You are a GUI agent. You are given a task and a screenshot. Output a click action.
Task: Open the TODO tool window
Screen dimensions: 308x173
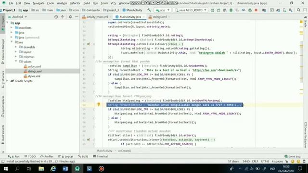(x=30, y=156)
